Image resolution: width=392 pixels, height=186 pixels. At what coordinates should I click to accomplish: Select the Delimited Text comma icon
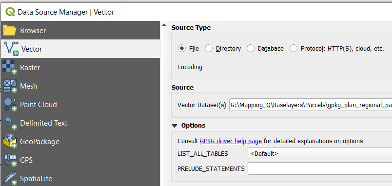(x=11, y=123)
